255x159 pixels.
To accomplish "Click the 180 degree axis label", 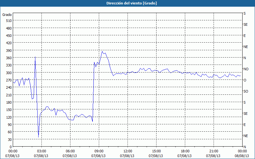I will (x=9, y=102).
